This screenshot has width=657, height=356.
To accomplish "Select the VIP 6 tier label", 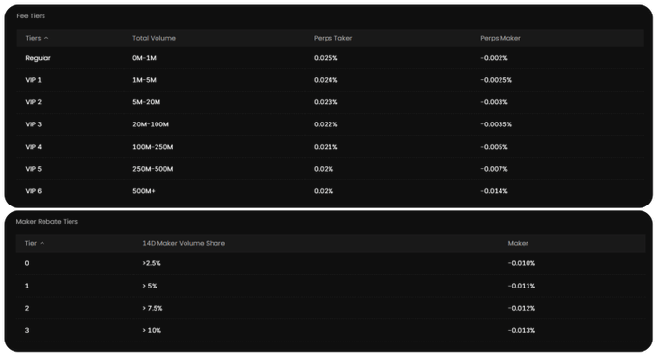I will click(34, 191).
